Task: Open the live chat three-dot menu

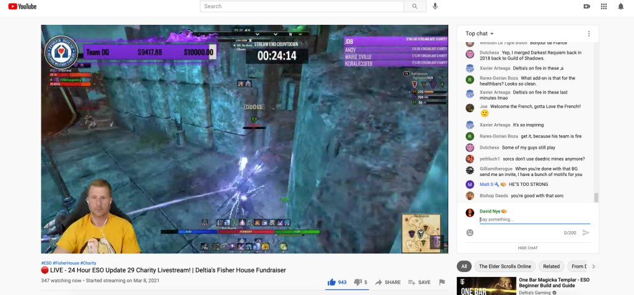Action: pos(589,33)
